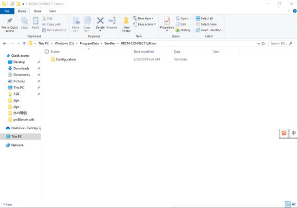Open the Copy to menu

87,25
